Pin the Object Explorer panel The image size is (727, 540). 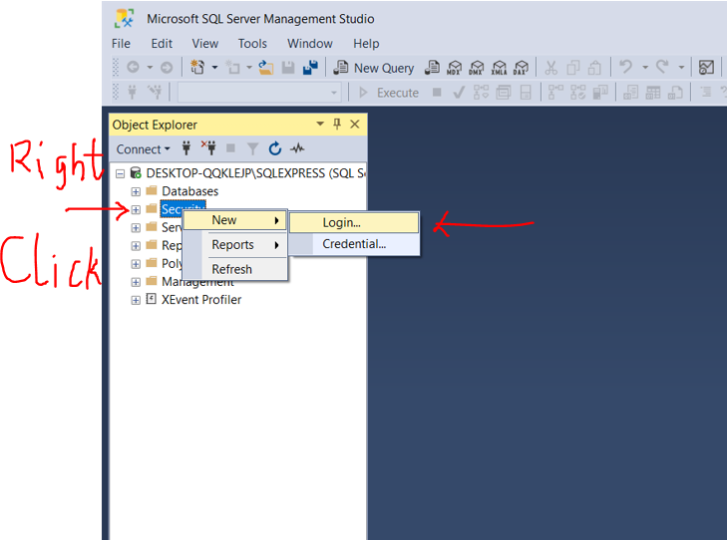pos(337,124)
